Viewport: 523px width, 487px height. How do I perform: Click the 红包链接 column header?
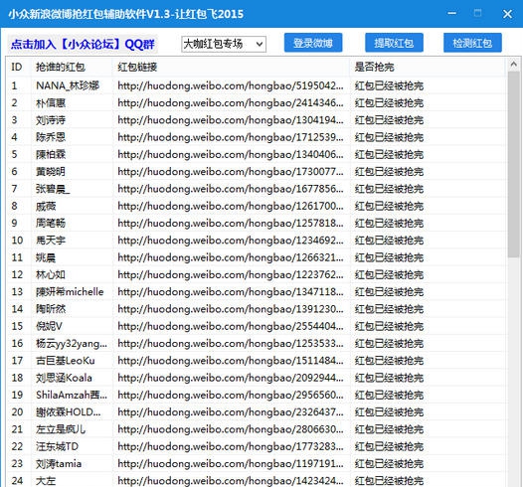point(231,68)
